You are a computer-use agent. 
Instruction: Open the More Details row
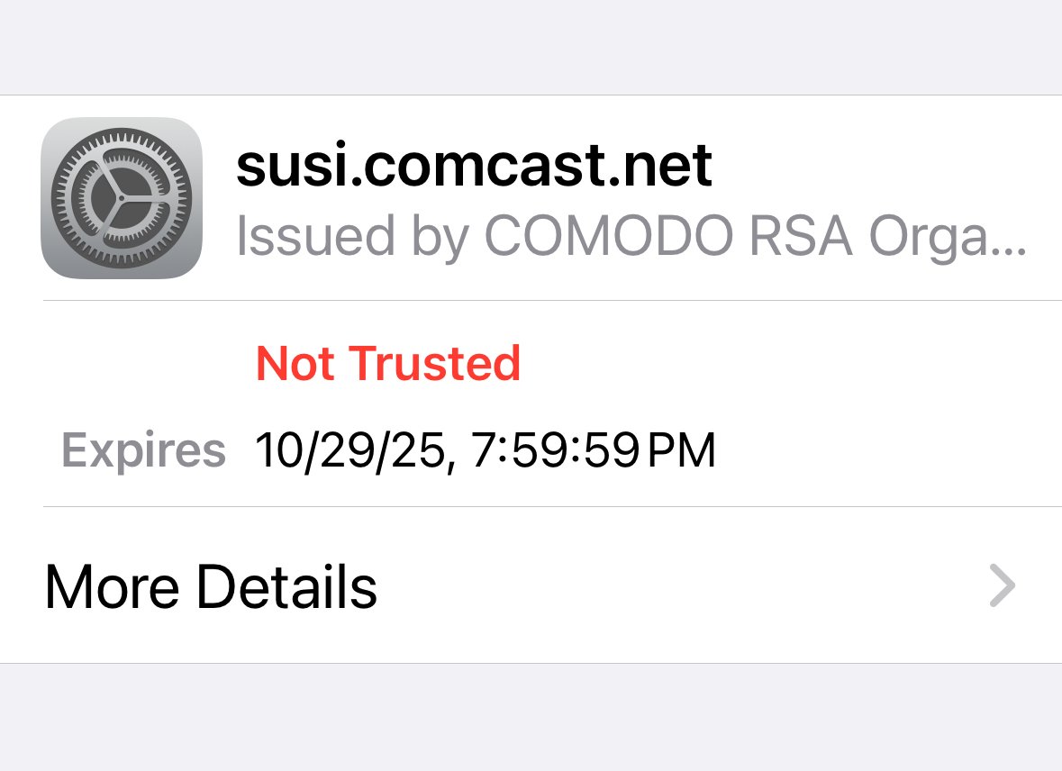point(531,585)
